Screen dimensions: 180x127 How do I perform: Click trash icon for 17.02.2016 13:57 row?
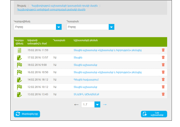[163, 58]
